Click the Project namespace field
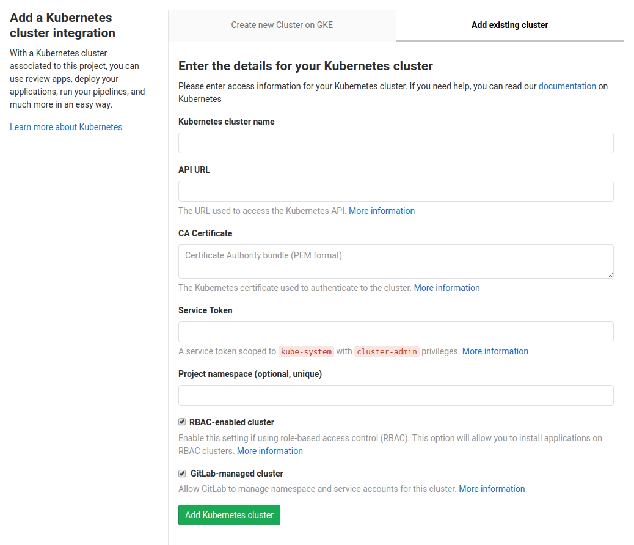The height and width of the screenshot is (545, 634). tap(396, 395)
